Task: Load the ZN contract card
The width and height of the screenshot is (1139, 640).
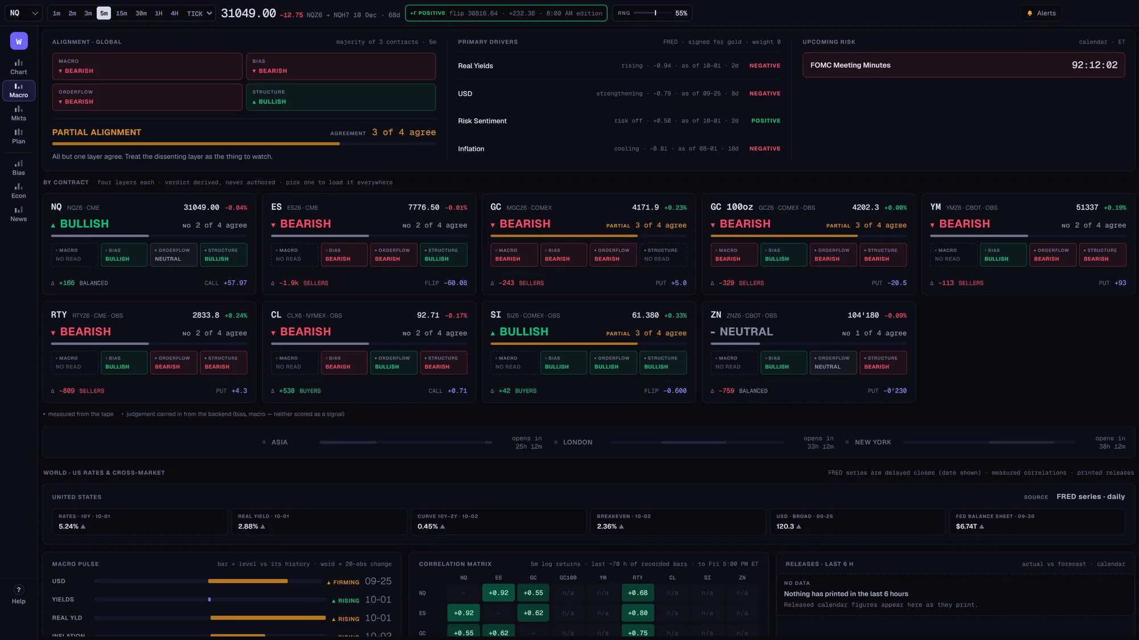Action: 809,352
